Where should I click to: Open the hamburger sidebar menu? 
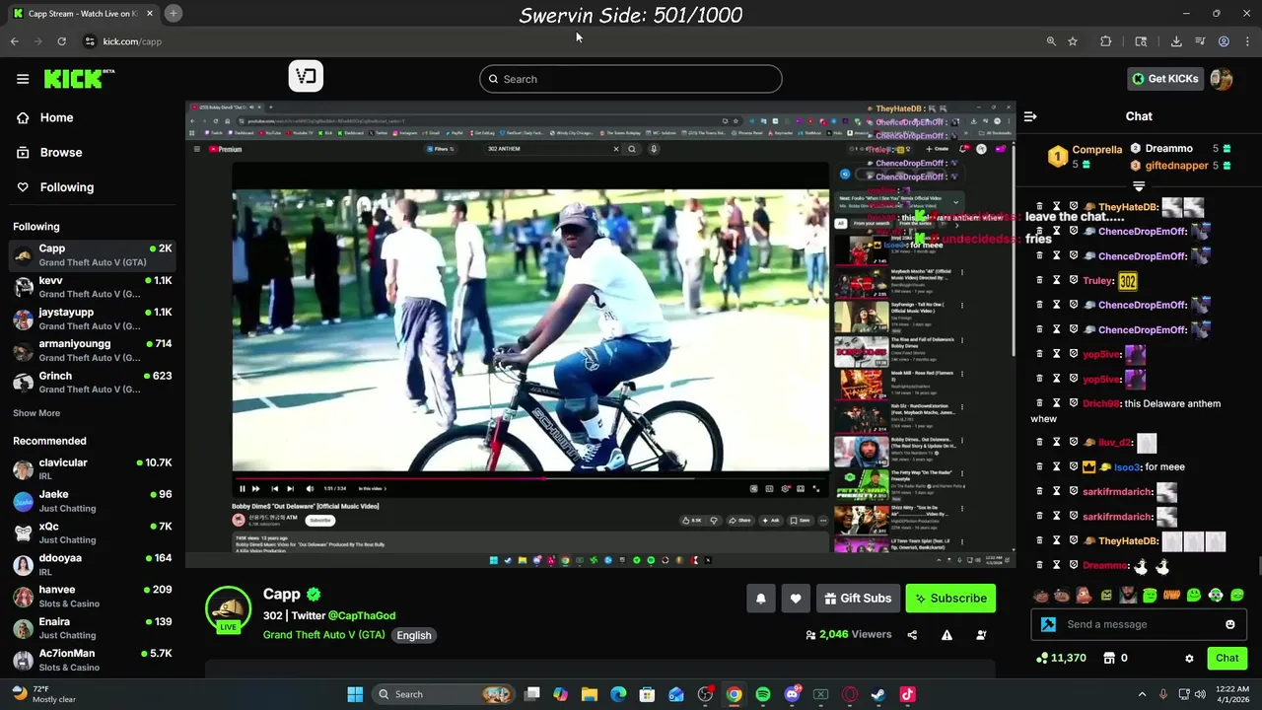click(23, 79)
